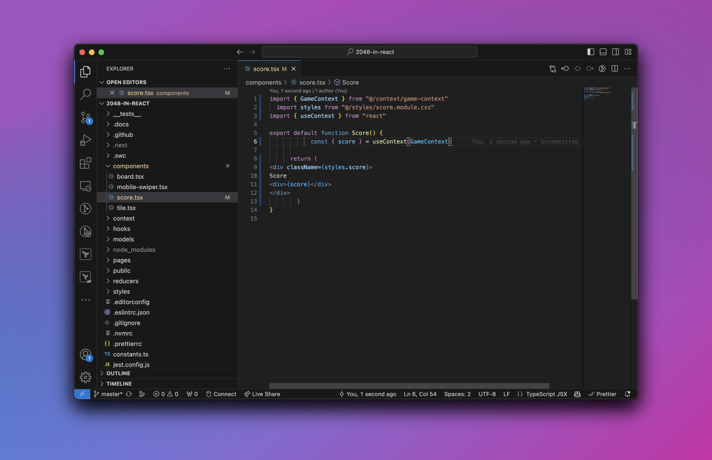This screenshot has width=712, height=460.
Task: Open Remote Explorer view
Action: [x=86, y=186]
